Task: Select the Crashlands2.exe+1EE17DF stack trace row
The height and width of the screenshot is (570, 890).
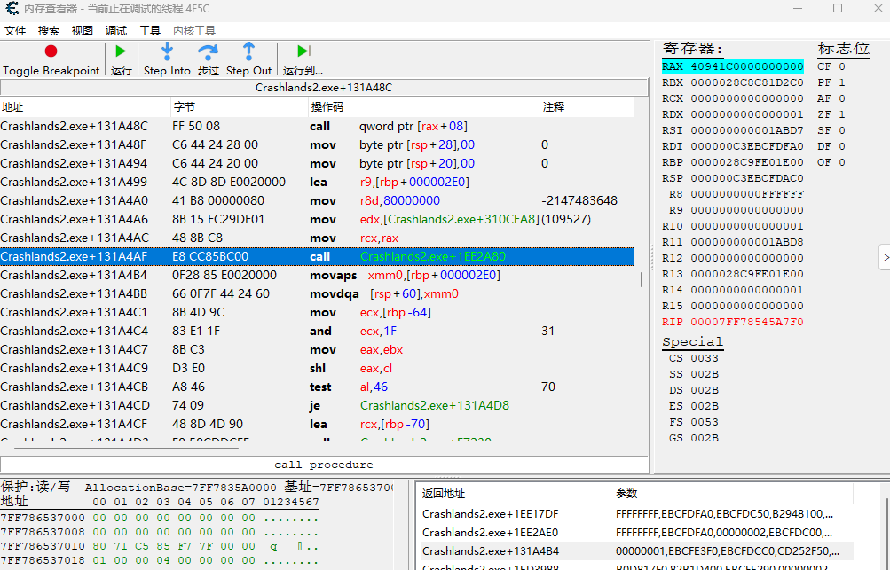Action: (x=635, y=514)
